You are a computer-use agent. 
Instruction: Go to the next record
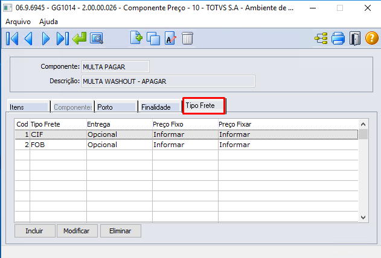[46, 39]
